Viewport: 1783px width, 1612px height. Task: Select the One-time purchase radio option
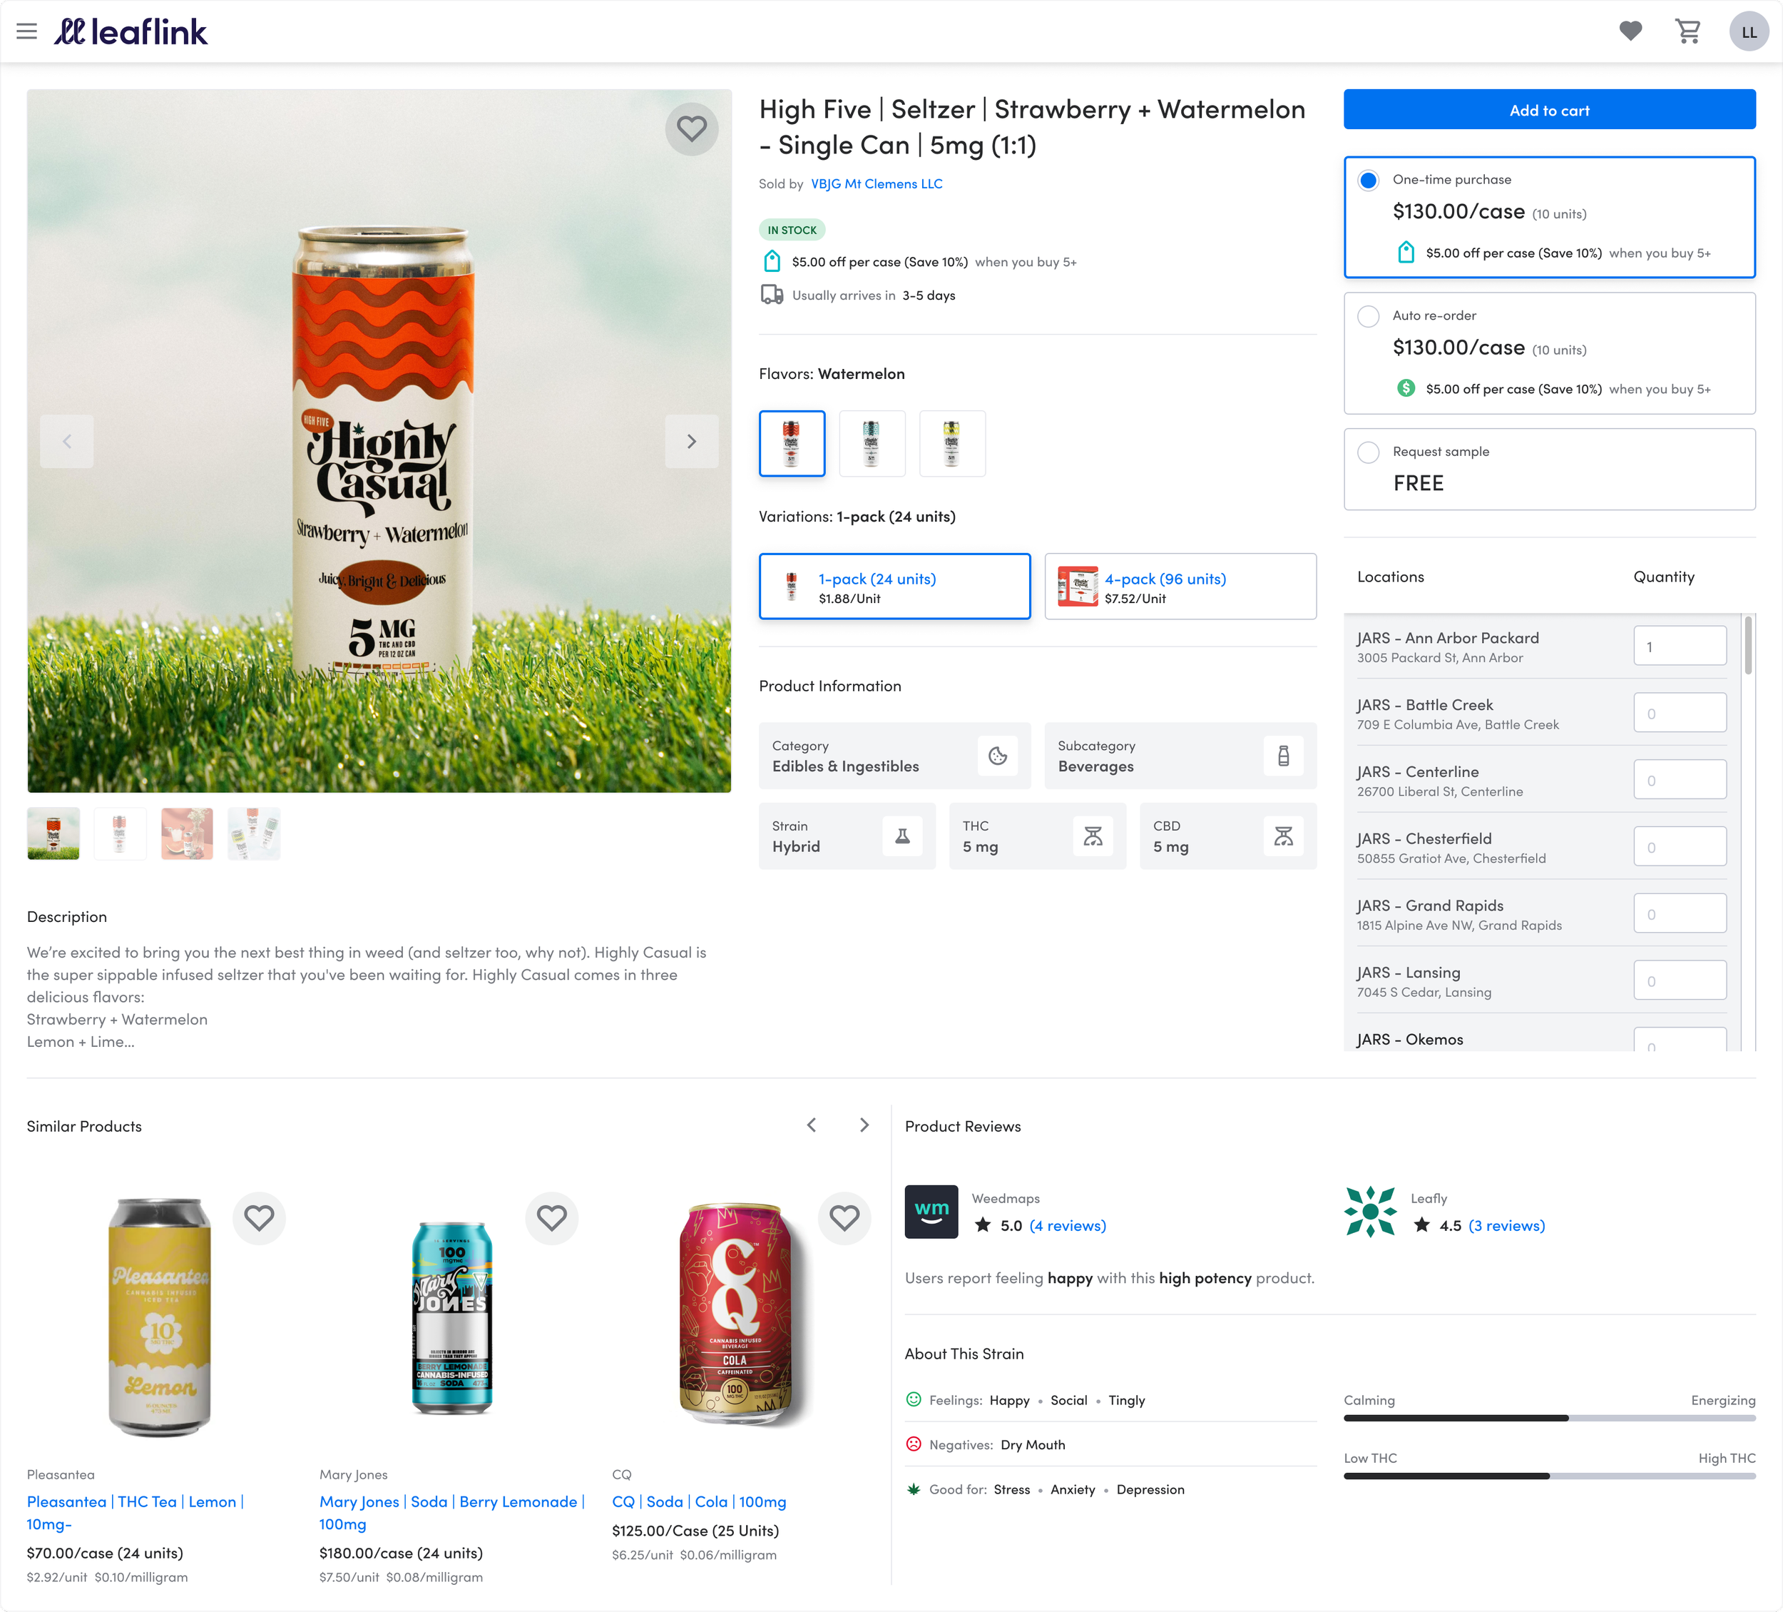click(x=1368, y=181)
